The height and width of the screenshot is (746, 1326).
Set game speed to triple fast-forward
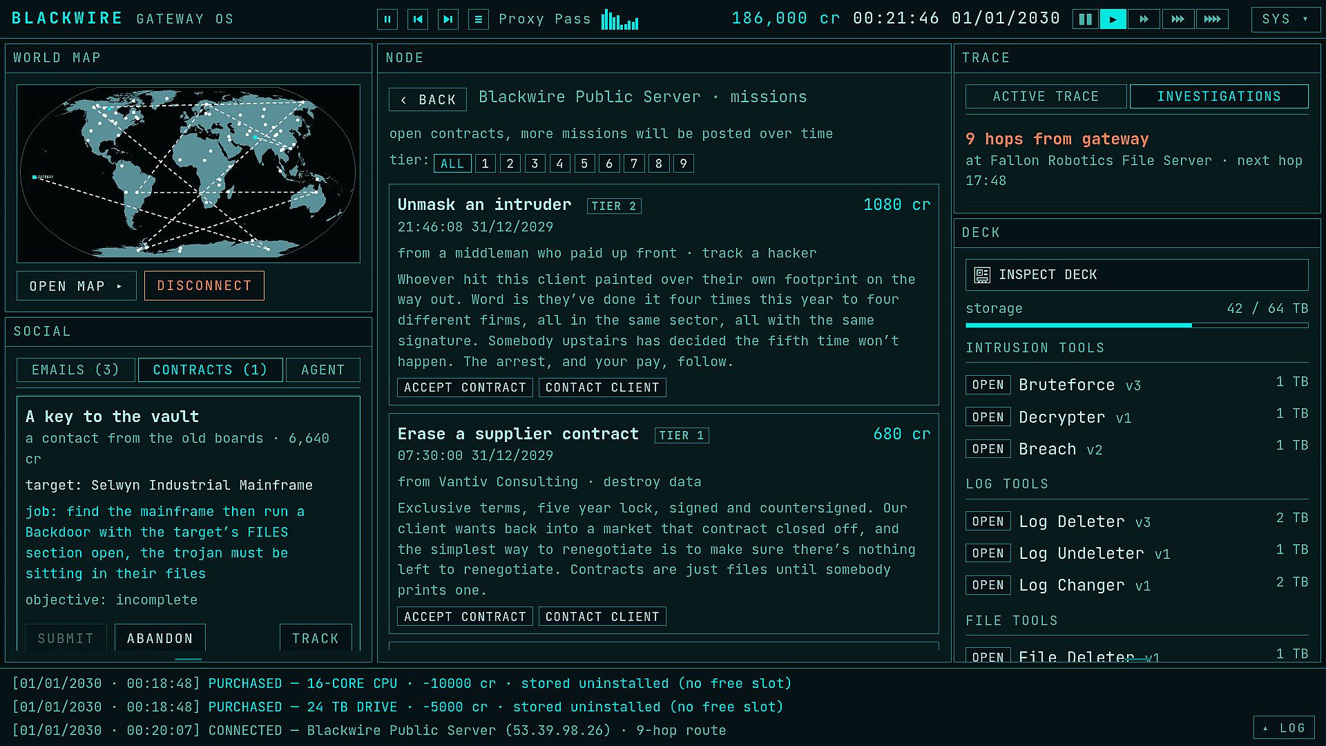pyautogui.click(x=1178, y=19)
